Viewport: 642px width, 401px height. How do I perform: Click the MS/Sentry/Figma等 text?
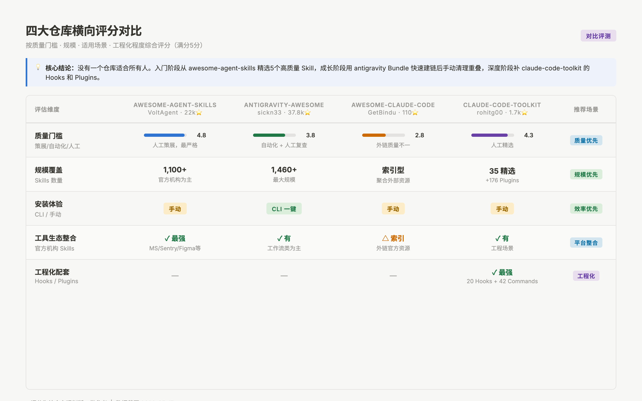pyautogui.click(x=175, y=248)
